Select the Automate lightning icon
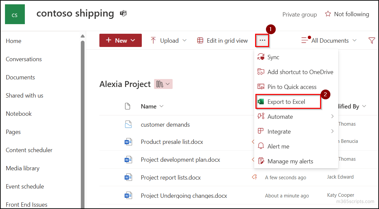 click(x=261, y=116)
